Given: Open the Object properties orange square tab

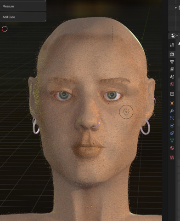Looking at the screenshot, I should click(172, 103).
